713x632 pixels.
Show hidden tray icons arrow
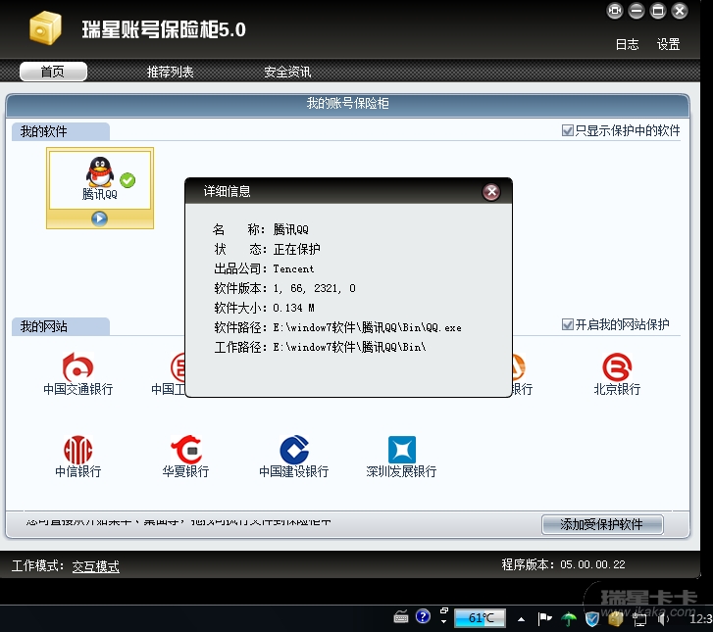tap(522, 619)
